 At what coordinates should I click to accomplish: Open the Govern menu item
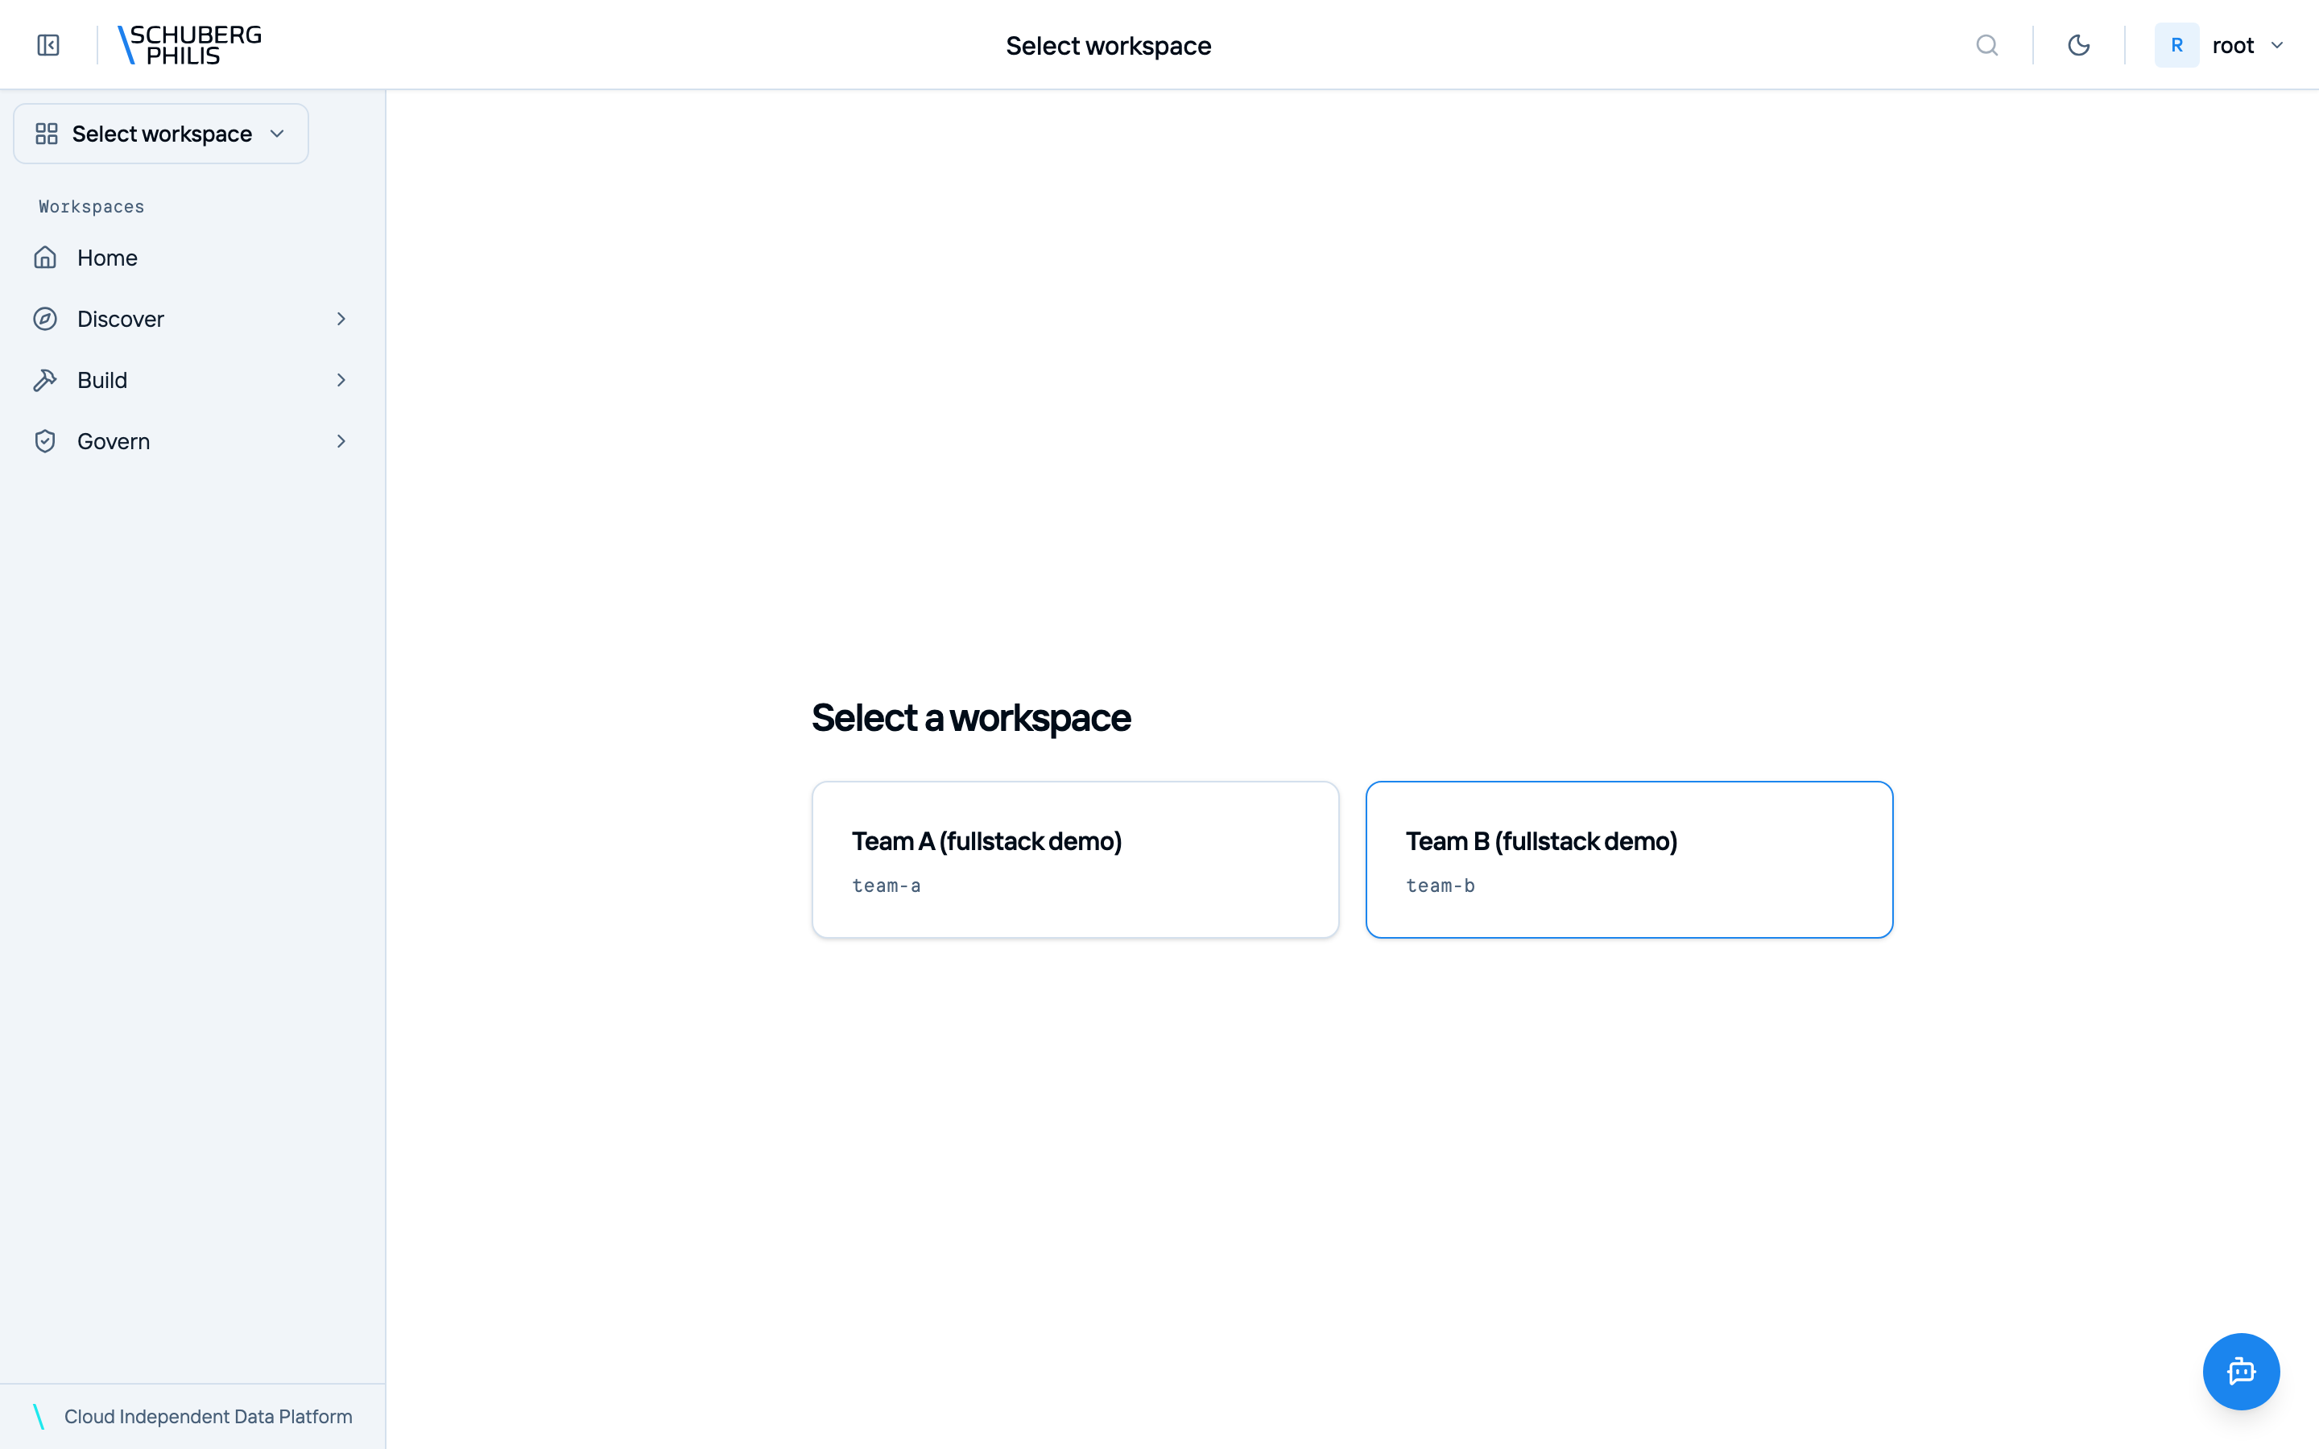(x=192, y=442)
